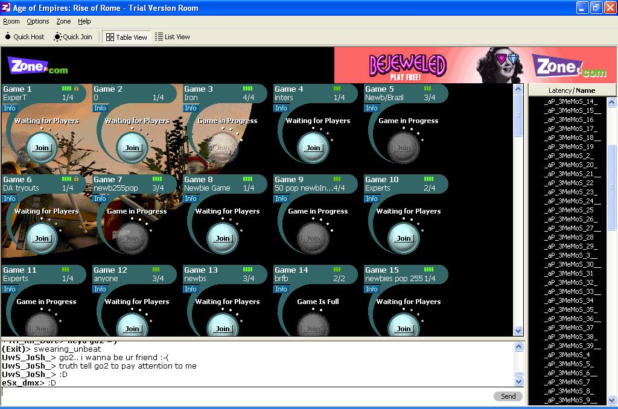Open the Room menu
Screen dimensions: 618x409
(x=11, y=21)
